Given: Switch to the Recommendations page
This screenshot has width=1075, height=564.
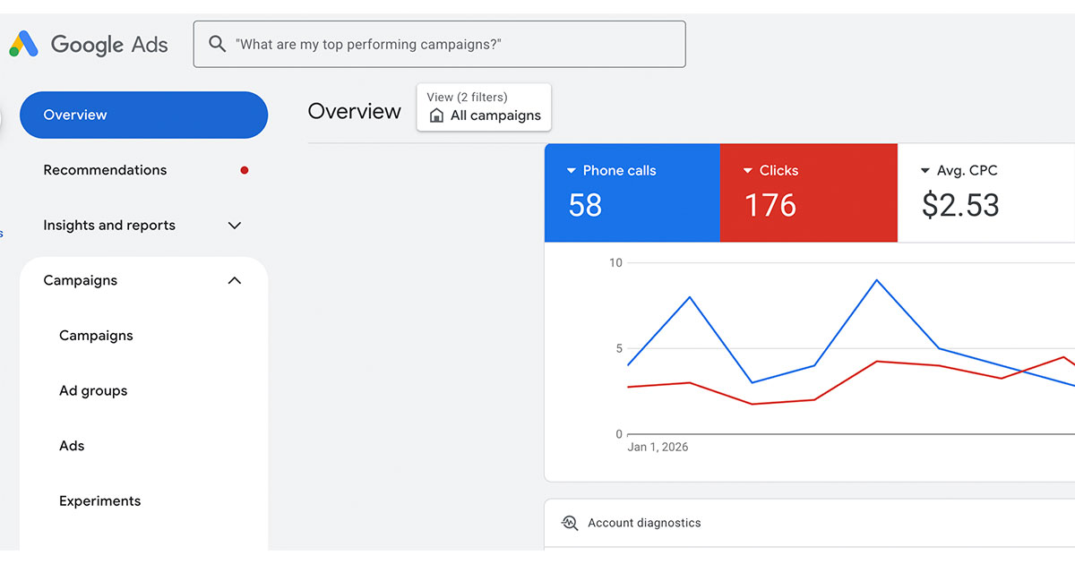Looking at the screenshot, I should click(105, 169).
